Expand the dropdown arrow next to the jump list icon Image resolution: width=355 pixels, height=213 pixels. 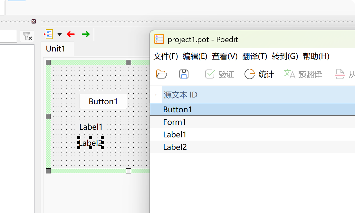(60, 34)
